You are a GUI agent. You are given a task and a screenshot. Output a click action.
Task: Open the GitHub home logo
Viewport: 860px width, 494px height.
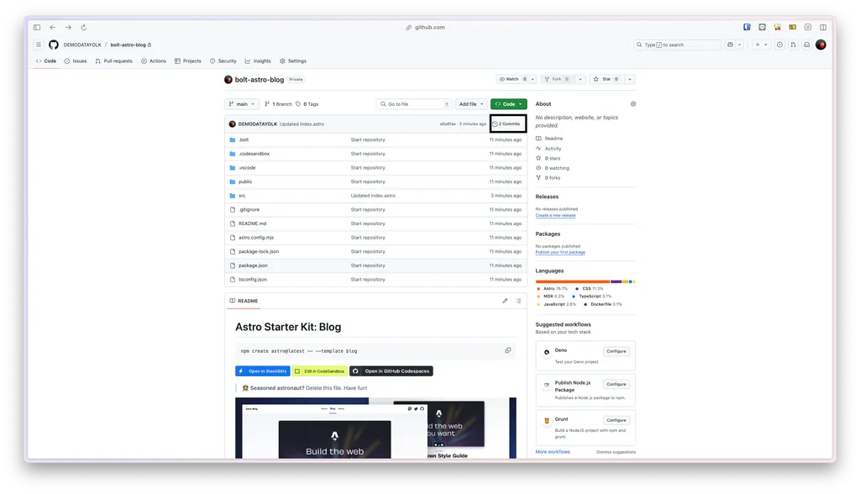coord(53,45)
